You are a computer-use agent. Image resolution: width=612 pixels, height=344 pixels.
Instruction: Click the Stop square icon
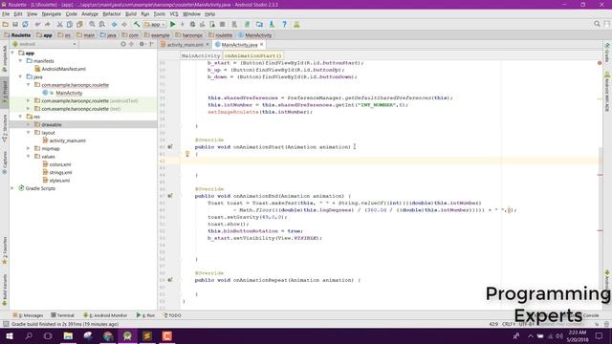222,24
